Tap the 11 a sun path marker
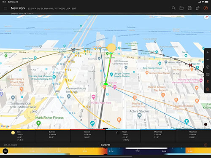 103,121
